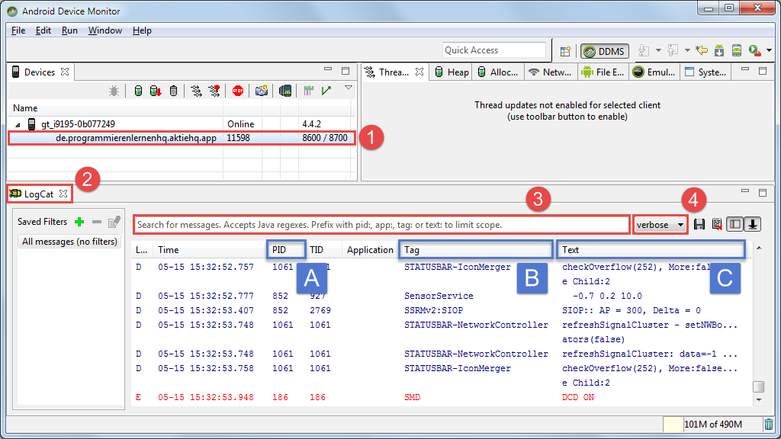The width and height of the screenshot is (781, 439).
Task: Click the Tag column header
Action: [476, 250]
